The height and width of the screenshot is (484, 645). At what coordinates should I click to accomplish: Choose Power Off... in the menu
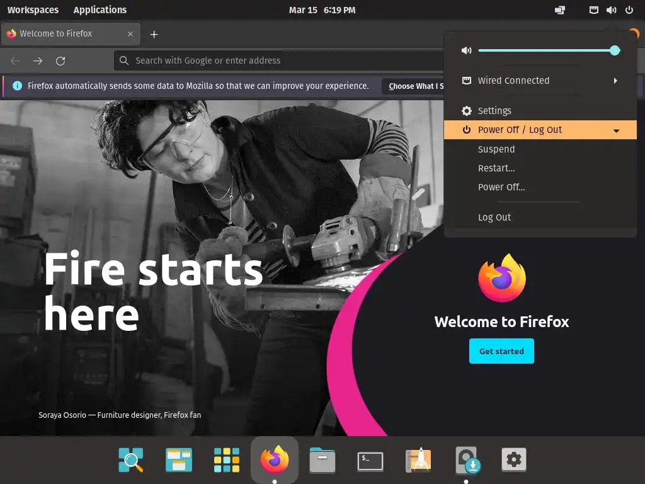tap(540, 187)
